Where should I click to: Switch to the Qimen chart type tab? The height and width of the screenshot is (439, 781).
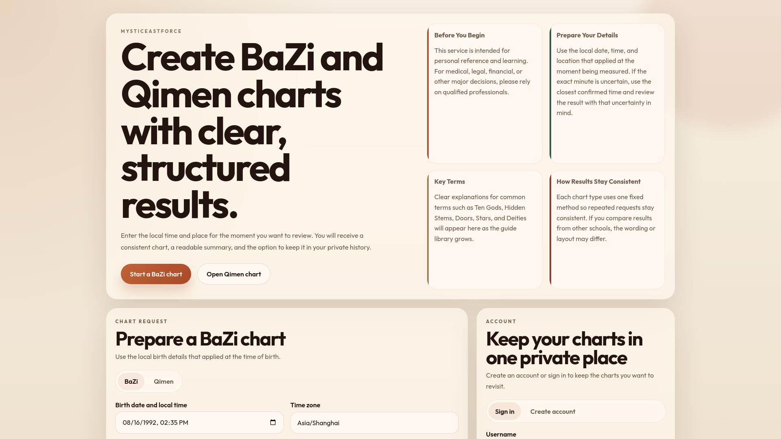(x=164, y=381)
